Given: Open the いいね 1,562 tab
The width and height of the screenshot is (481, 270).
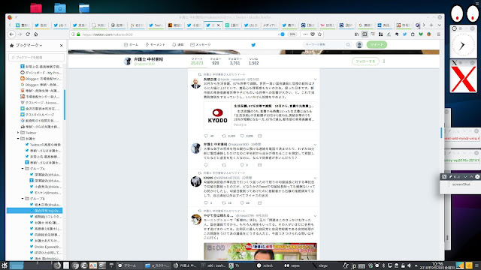Looking at the screenshot, I should coord(254,61).
